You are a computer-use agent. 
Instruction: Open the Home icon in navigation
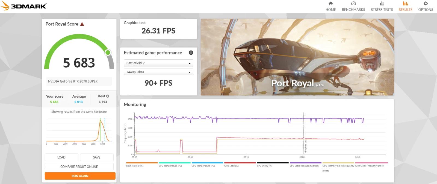point(331,3)
